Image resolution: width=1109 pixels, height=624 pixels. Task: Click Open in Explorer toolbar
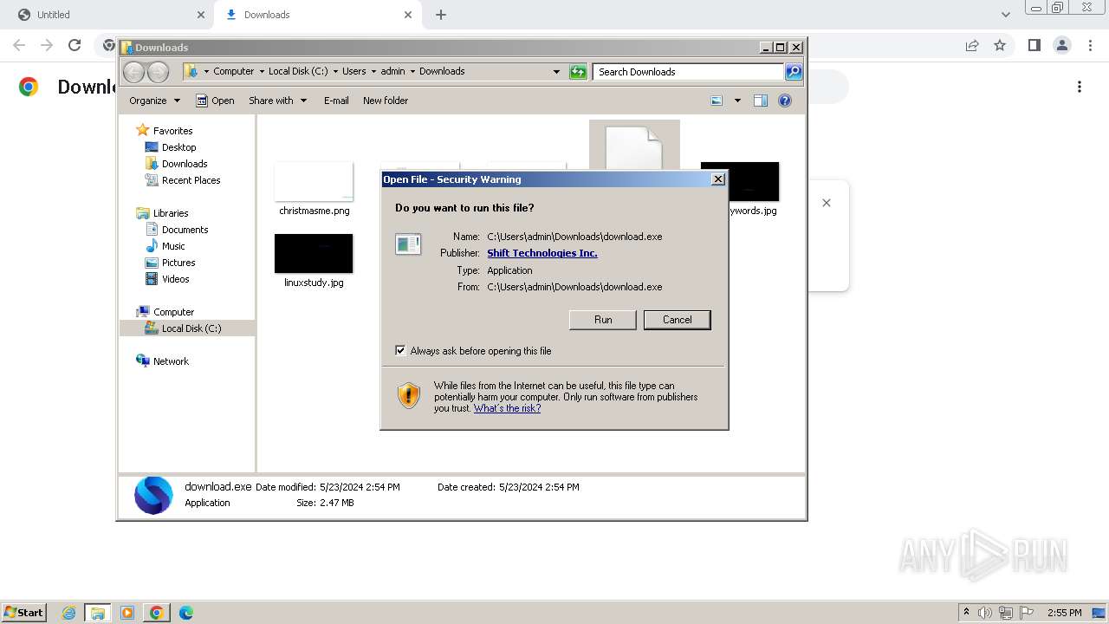215,101
